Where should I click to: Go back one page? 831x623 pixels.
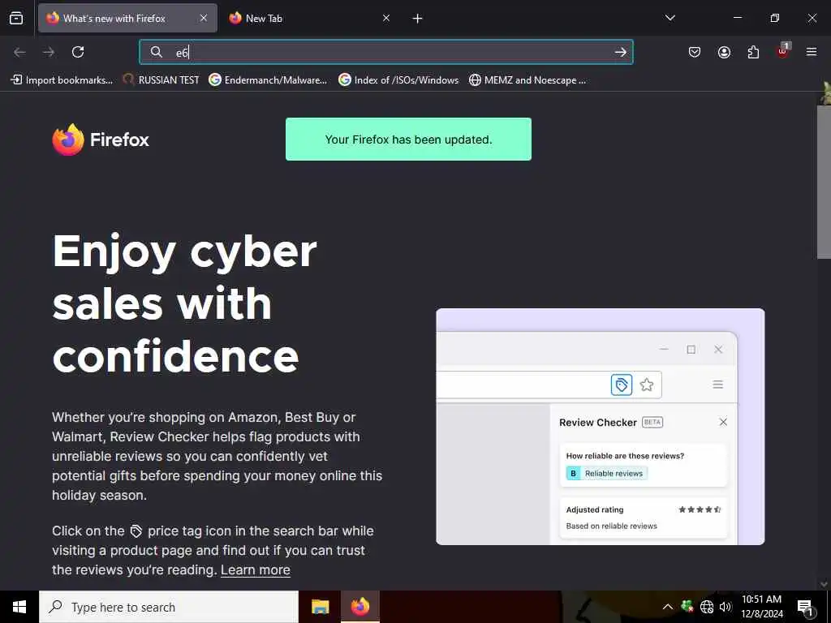pyautogui.click(x=19, y=52)
